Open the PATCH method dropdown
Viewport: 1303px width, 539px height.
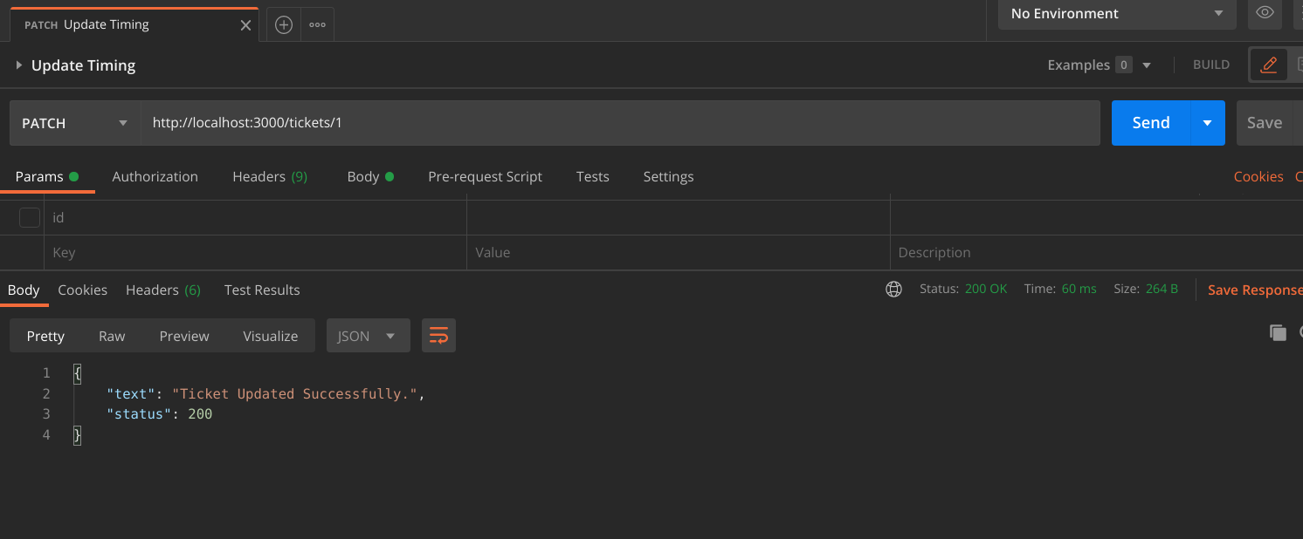coord(75,123)
